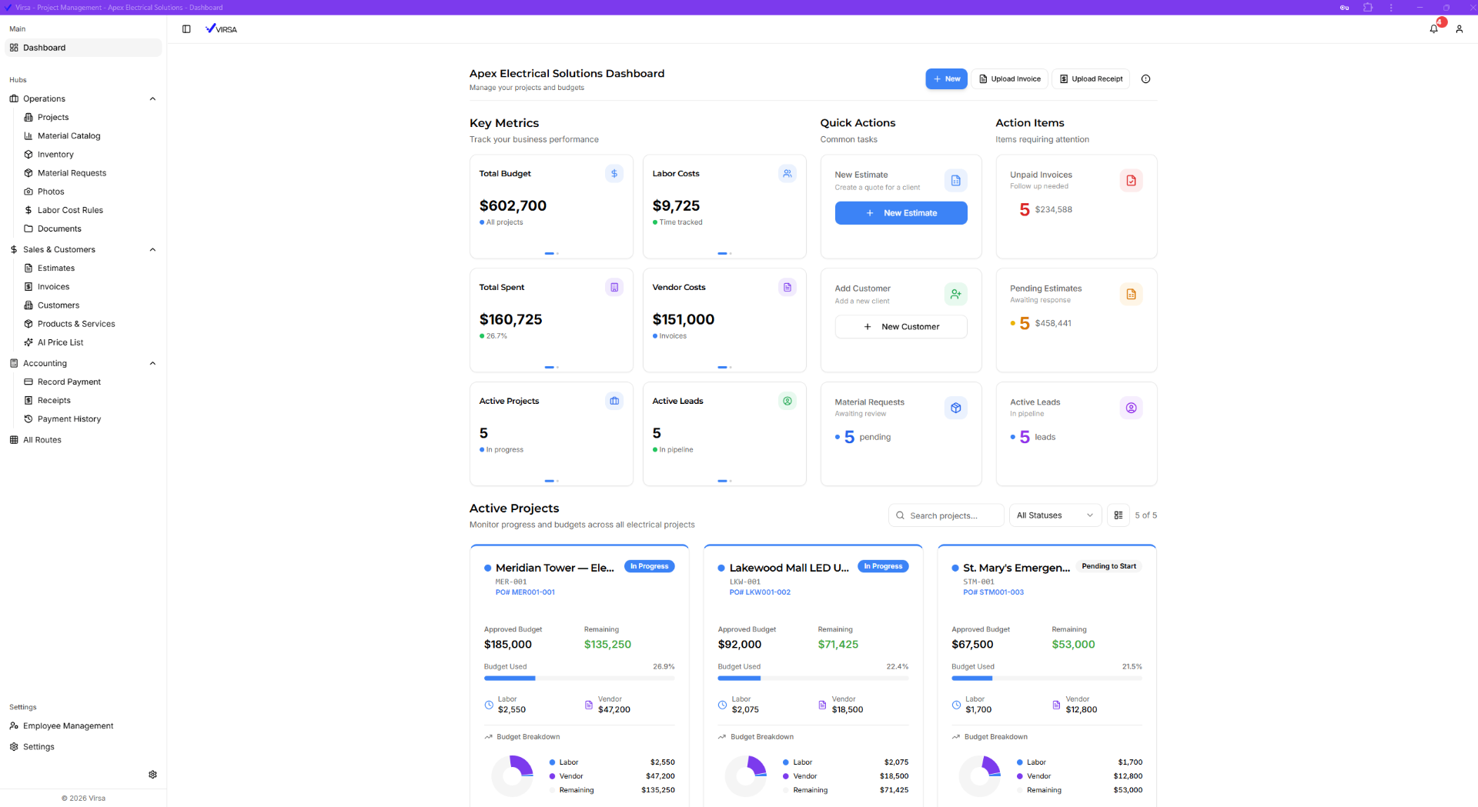Click the New Estimate button
This screenshot has width=1478, height=807.
point(901,213)
